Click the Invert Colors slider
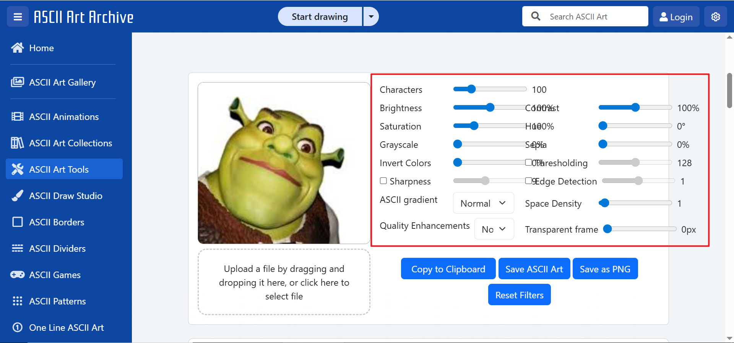 coord(490,162)
